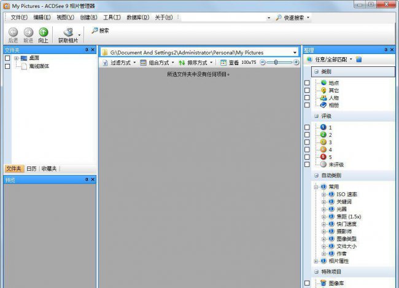The image size is (399, 288).
Task: Close the 预览 preview panel
Action: 93,179
